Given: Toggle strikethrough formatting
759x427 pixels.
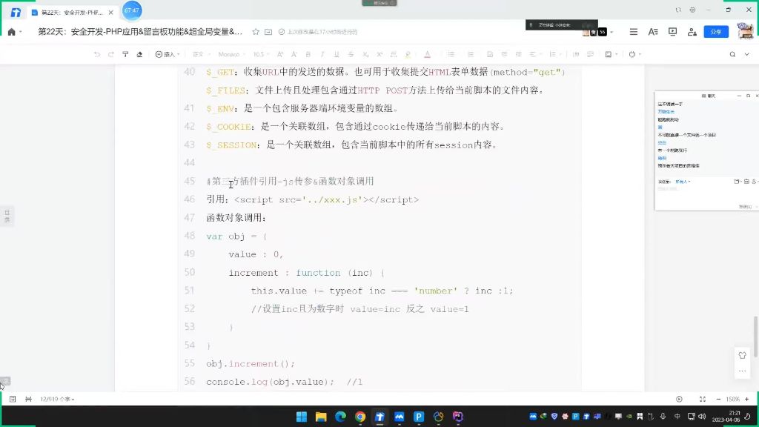Looking at the screenshot, I should [351, 54].
